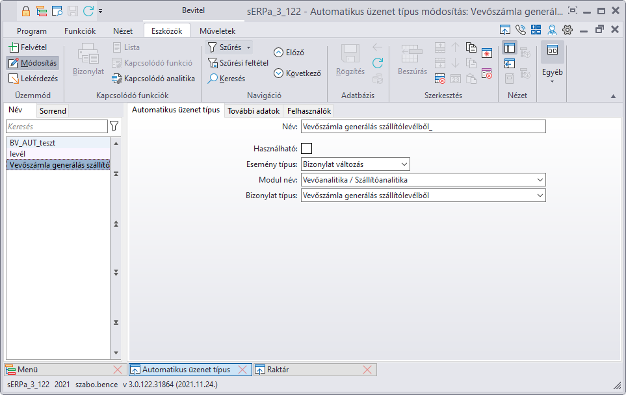Screen dimensions: 626x395
Task: Select levél in the list
Action: click(x=58, y=153)
